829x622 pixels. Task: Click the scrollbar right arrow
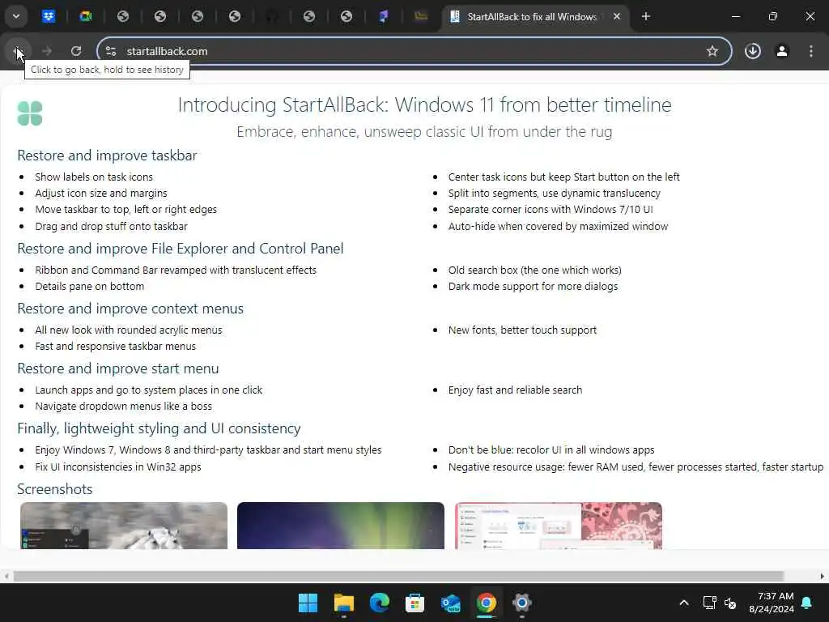[x=823, y=576]
